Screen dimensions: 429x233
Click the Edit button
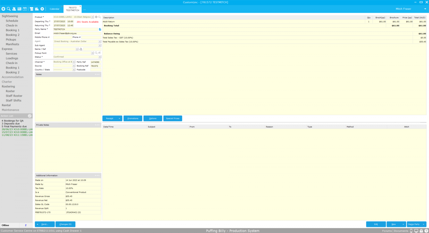[376, 224]
